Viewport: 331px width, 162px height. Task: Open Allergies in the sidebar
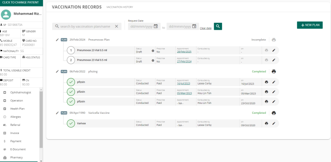(x=16, y=117)
